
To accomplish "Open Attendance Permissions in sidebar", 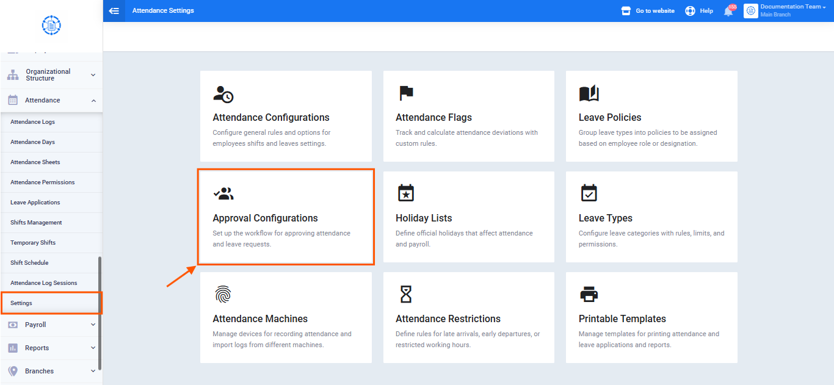I will [x=51, y=182].
